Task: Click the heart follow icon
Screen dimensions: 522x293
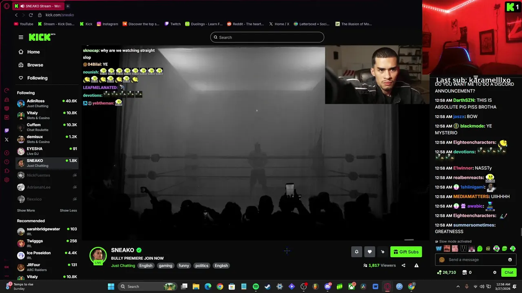Action: (369, 252)
